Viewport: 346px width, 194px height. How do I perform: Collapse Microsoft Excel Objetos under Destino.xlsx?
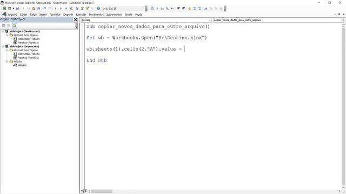coord(7,35)
